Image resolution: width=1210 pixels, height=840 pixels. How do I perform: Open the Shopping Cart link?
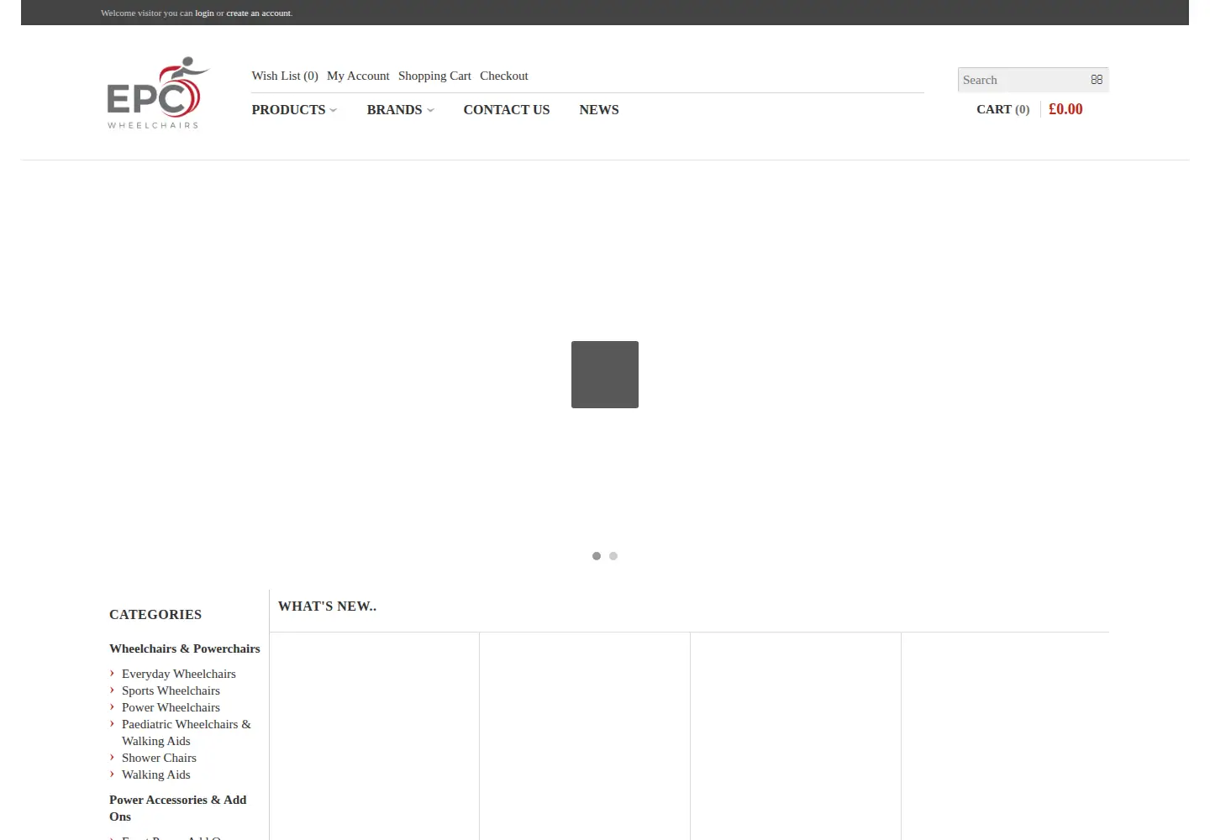tap(434, 76)
